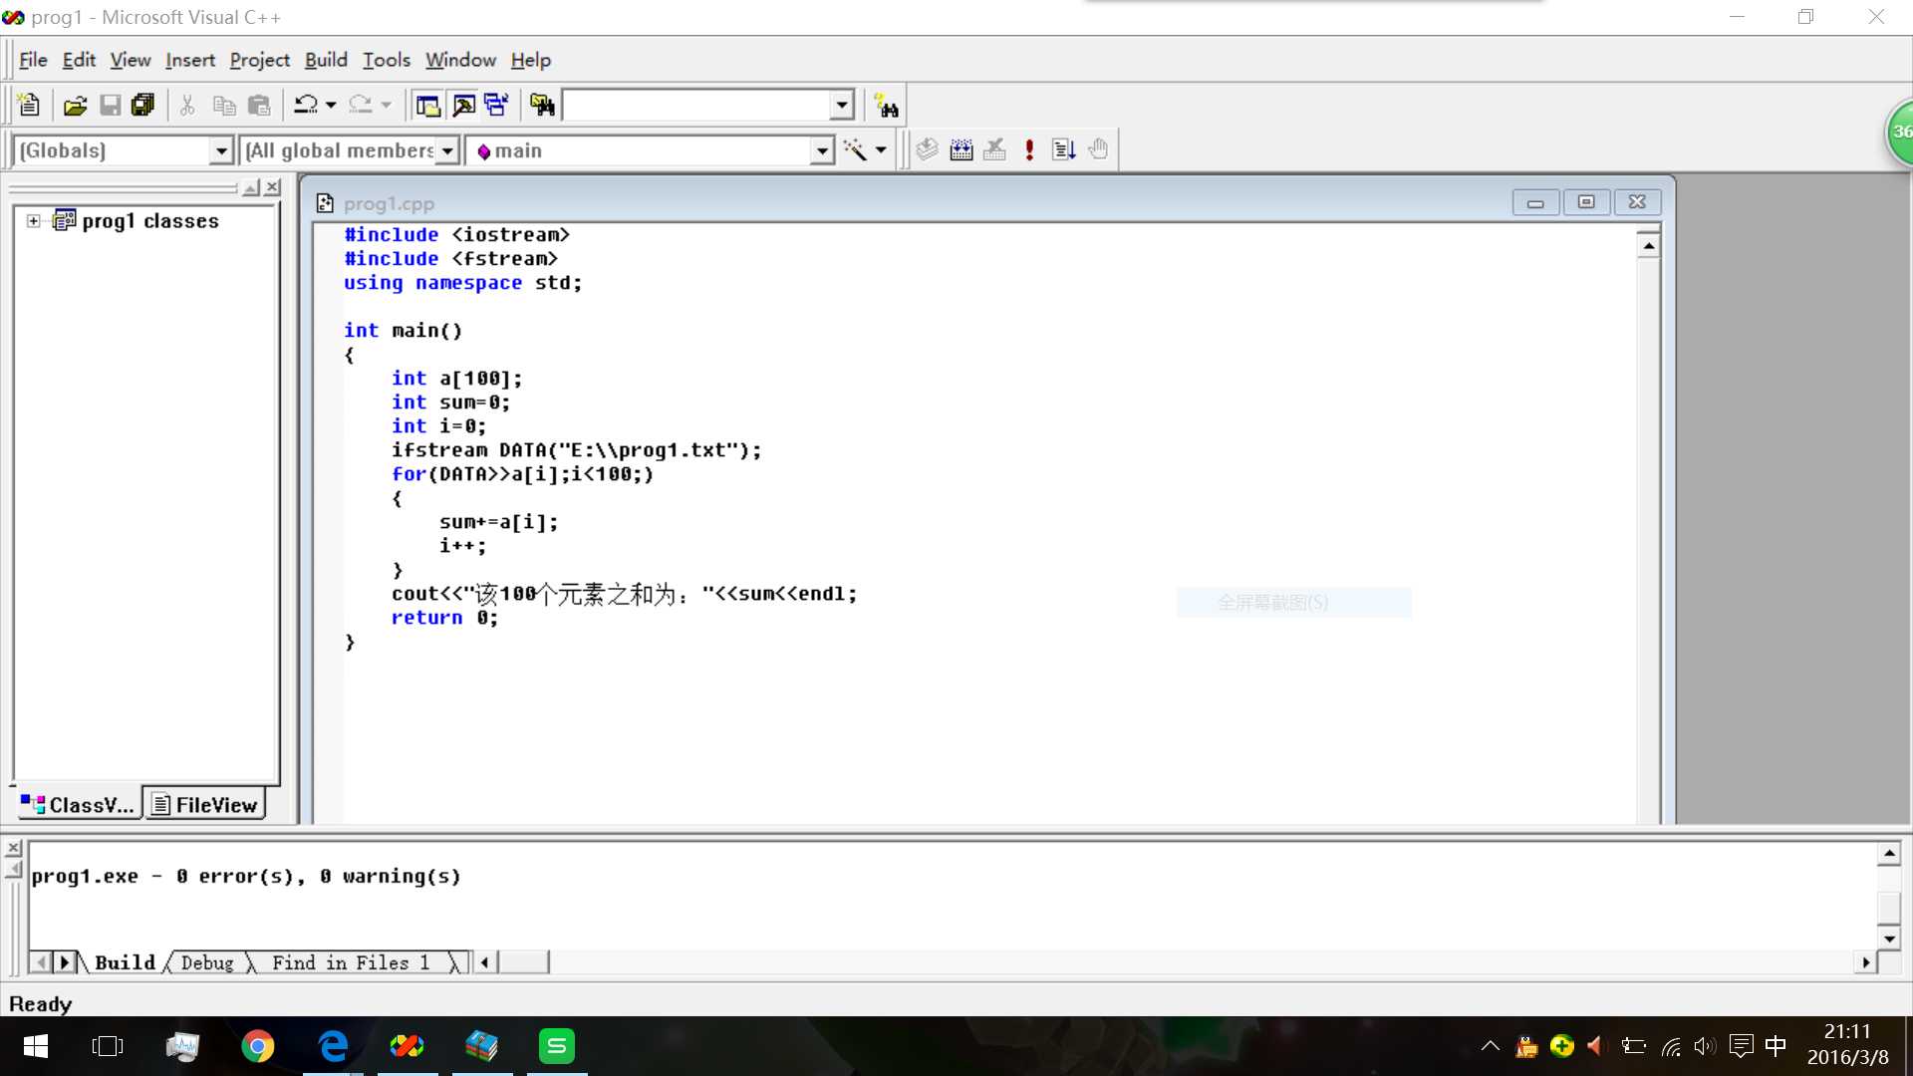The height and width of the screenshot is (1076, 1913).
Task: Open the Redo history dropdown arrow
Action: pos(387,105)
